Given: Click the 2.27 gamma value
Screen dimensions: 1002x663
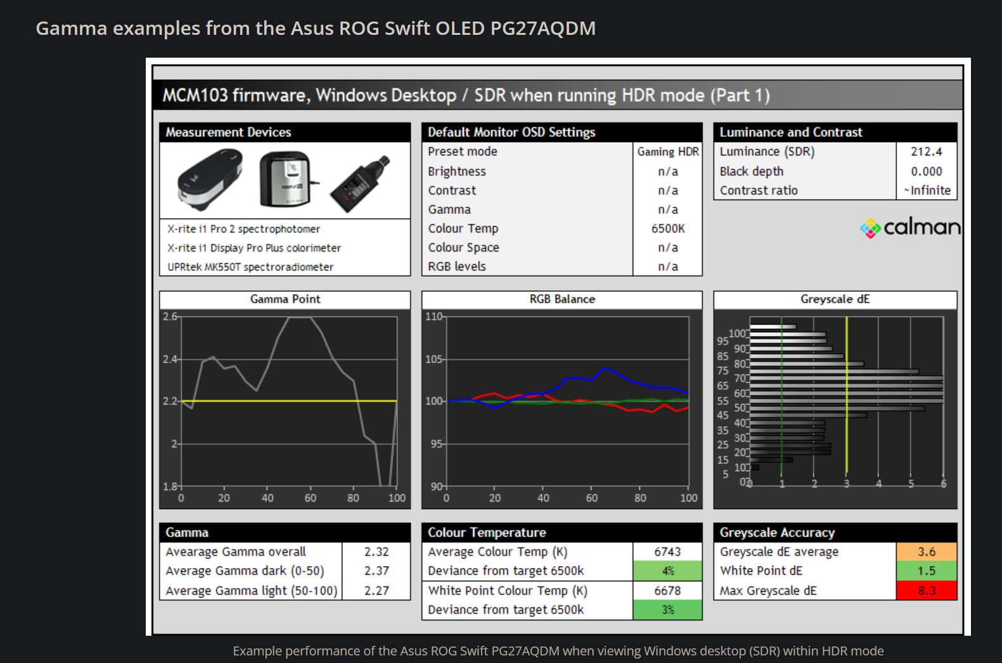Looking at the screenshot, I should 376,591.
